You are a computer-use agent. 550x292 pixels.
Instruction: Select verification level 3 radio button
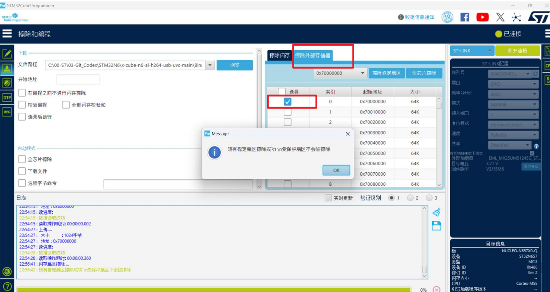tap(429, 198)
